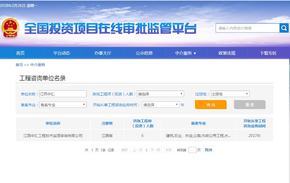The height and width of the screenshot is (183, 290).
Task: Open the 首页 navigation tab
Action: (20, 53)
